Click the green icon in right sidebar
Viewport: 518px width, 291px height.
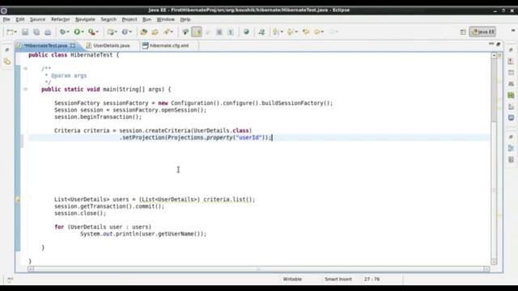point(511,95)
